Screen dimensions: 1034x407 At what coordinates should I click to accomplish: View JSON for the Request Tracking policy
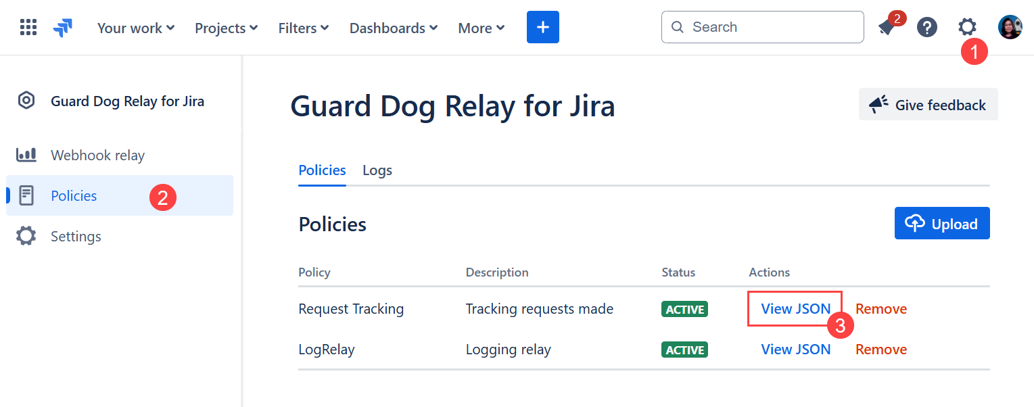[795, 308]
